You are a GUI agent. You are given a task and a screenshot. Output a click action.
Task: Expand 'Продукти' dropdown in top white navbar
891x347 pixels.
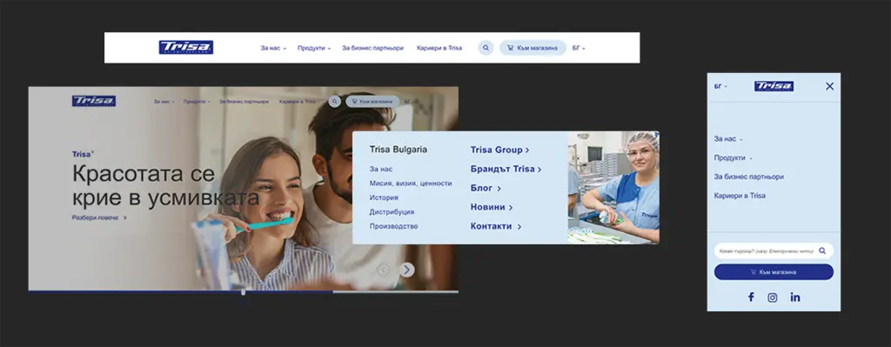point(313,49)
